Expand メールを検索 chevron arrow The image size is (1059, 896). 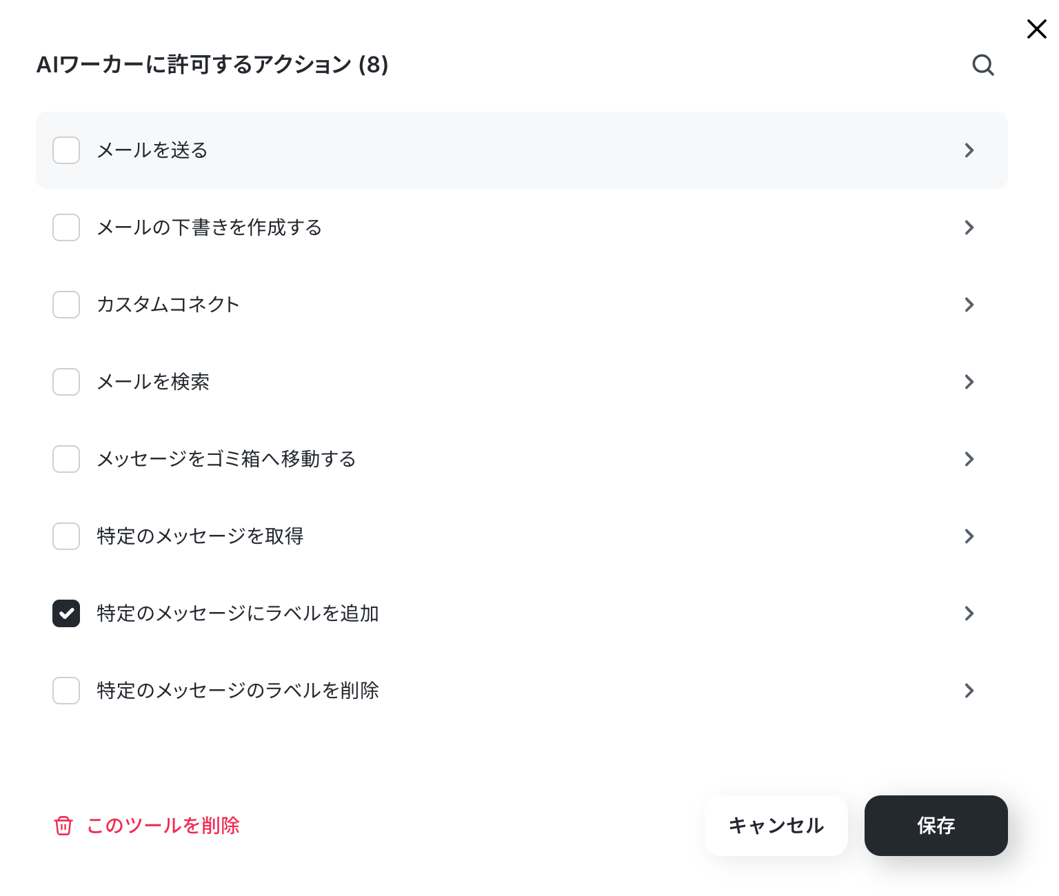969,382
